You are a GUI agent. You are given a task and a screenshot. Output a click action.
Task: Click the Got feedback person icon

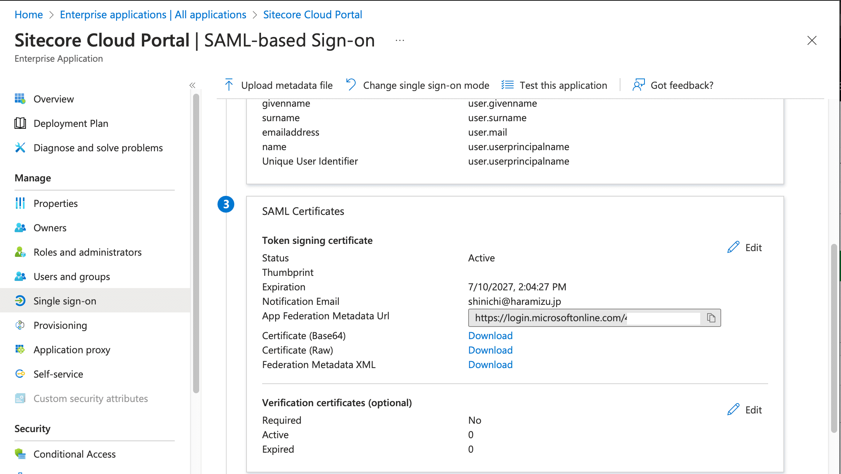tap(638, 85)
